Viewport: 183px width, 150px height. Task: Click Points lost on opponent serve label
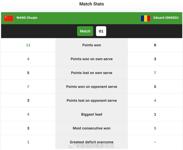point(92,100)
